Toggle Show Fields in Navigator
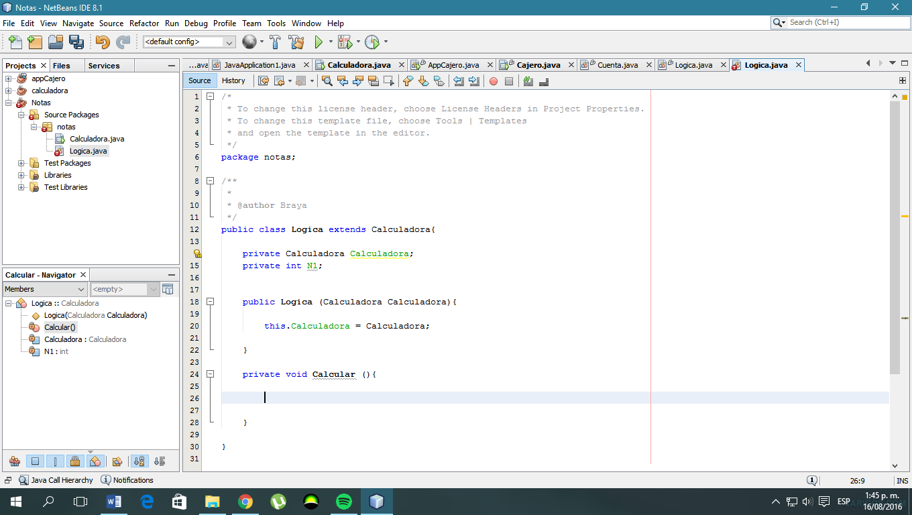This screenshot has width=912, height=515. [36, 461]
